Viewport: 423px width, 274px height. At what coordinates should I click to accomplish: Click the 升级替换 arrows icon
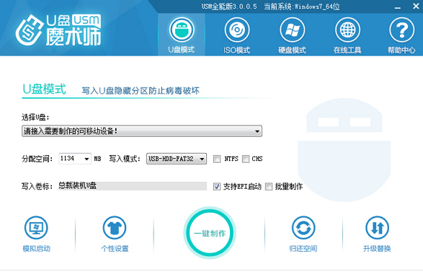pyautogui.click(x=377, y=228)
